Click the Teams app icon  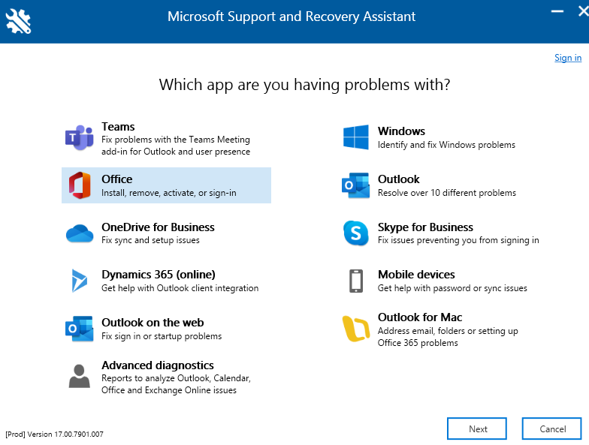pyautogui.click(x=80, y=138)
